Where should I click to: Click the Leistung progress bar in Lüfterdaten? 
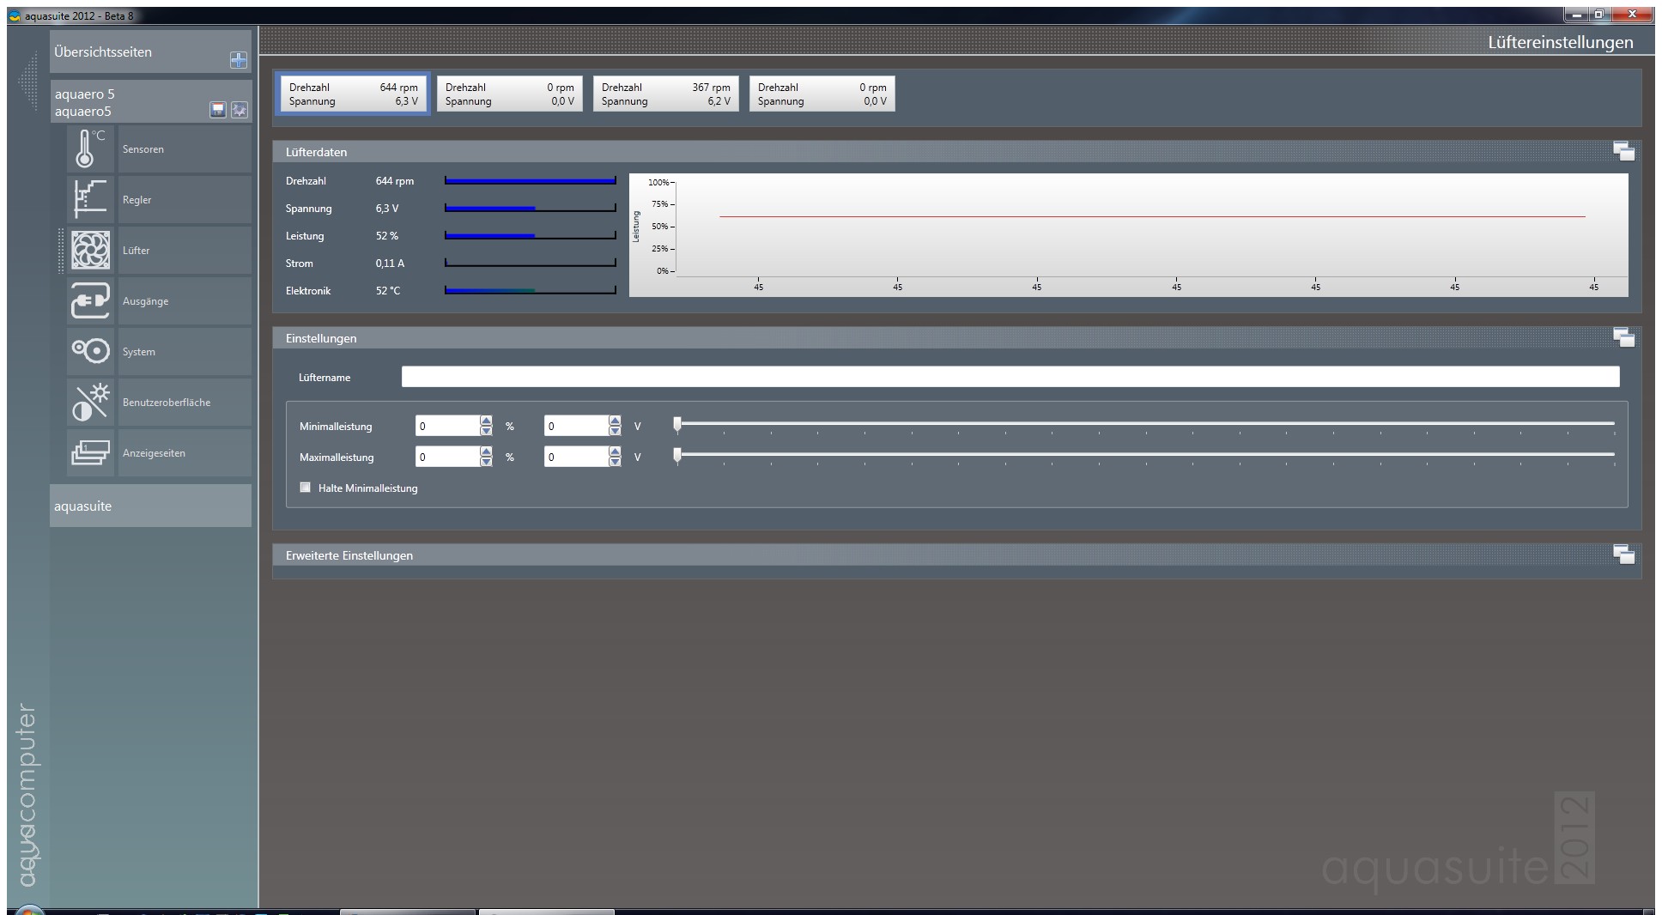click(531, 236)
